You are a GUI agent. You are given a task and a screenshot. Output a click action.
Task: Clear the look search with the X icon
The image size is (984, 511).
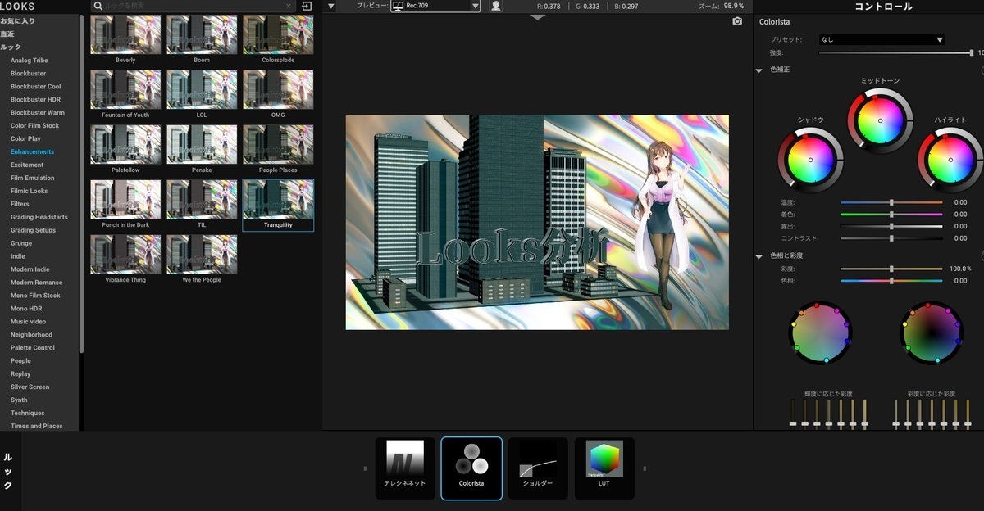coord(288,6)
